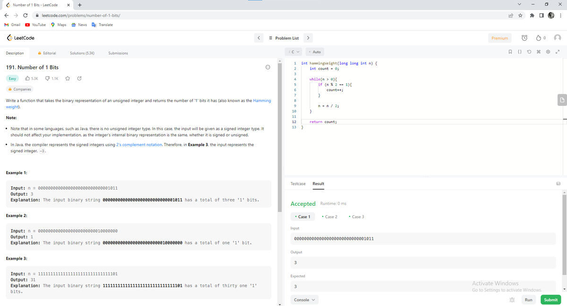567x306 pixels.
Task: Click the thumbs up likes icon
Action: click(x=27, y=79)
